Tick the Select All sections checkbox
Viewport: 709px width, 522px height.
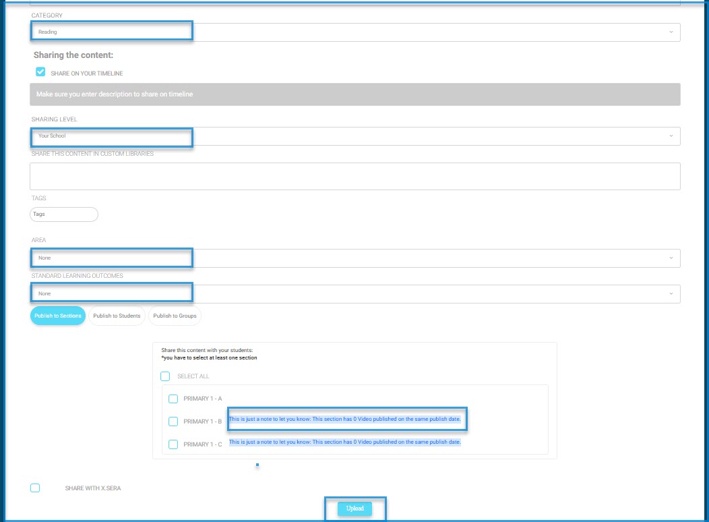165,376
